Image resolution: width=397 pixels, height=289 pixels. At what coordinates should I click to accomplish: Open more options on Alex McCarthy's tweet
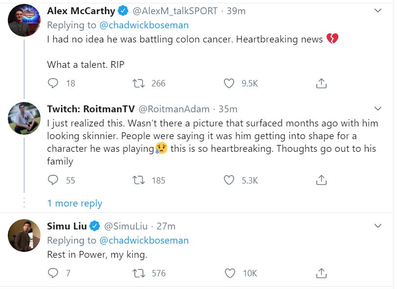coord(378,11)
